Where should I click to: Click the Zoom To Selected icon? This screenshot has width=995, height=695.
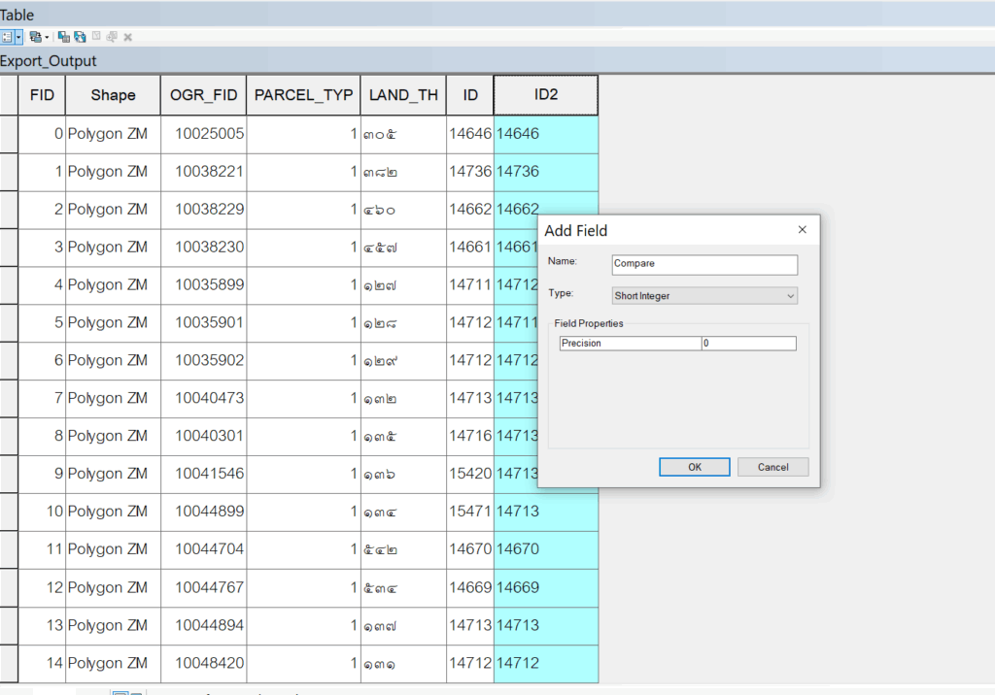click(112, 37)
